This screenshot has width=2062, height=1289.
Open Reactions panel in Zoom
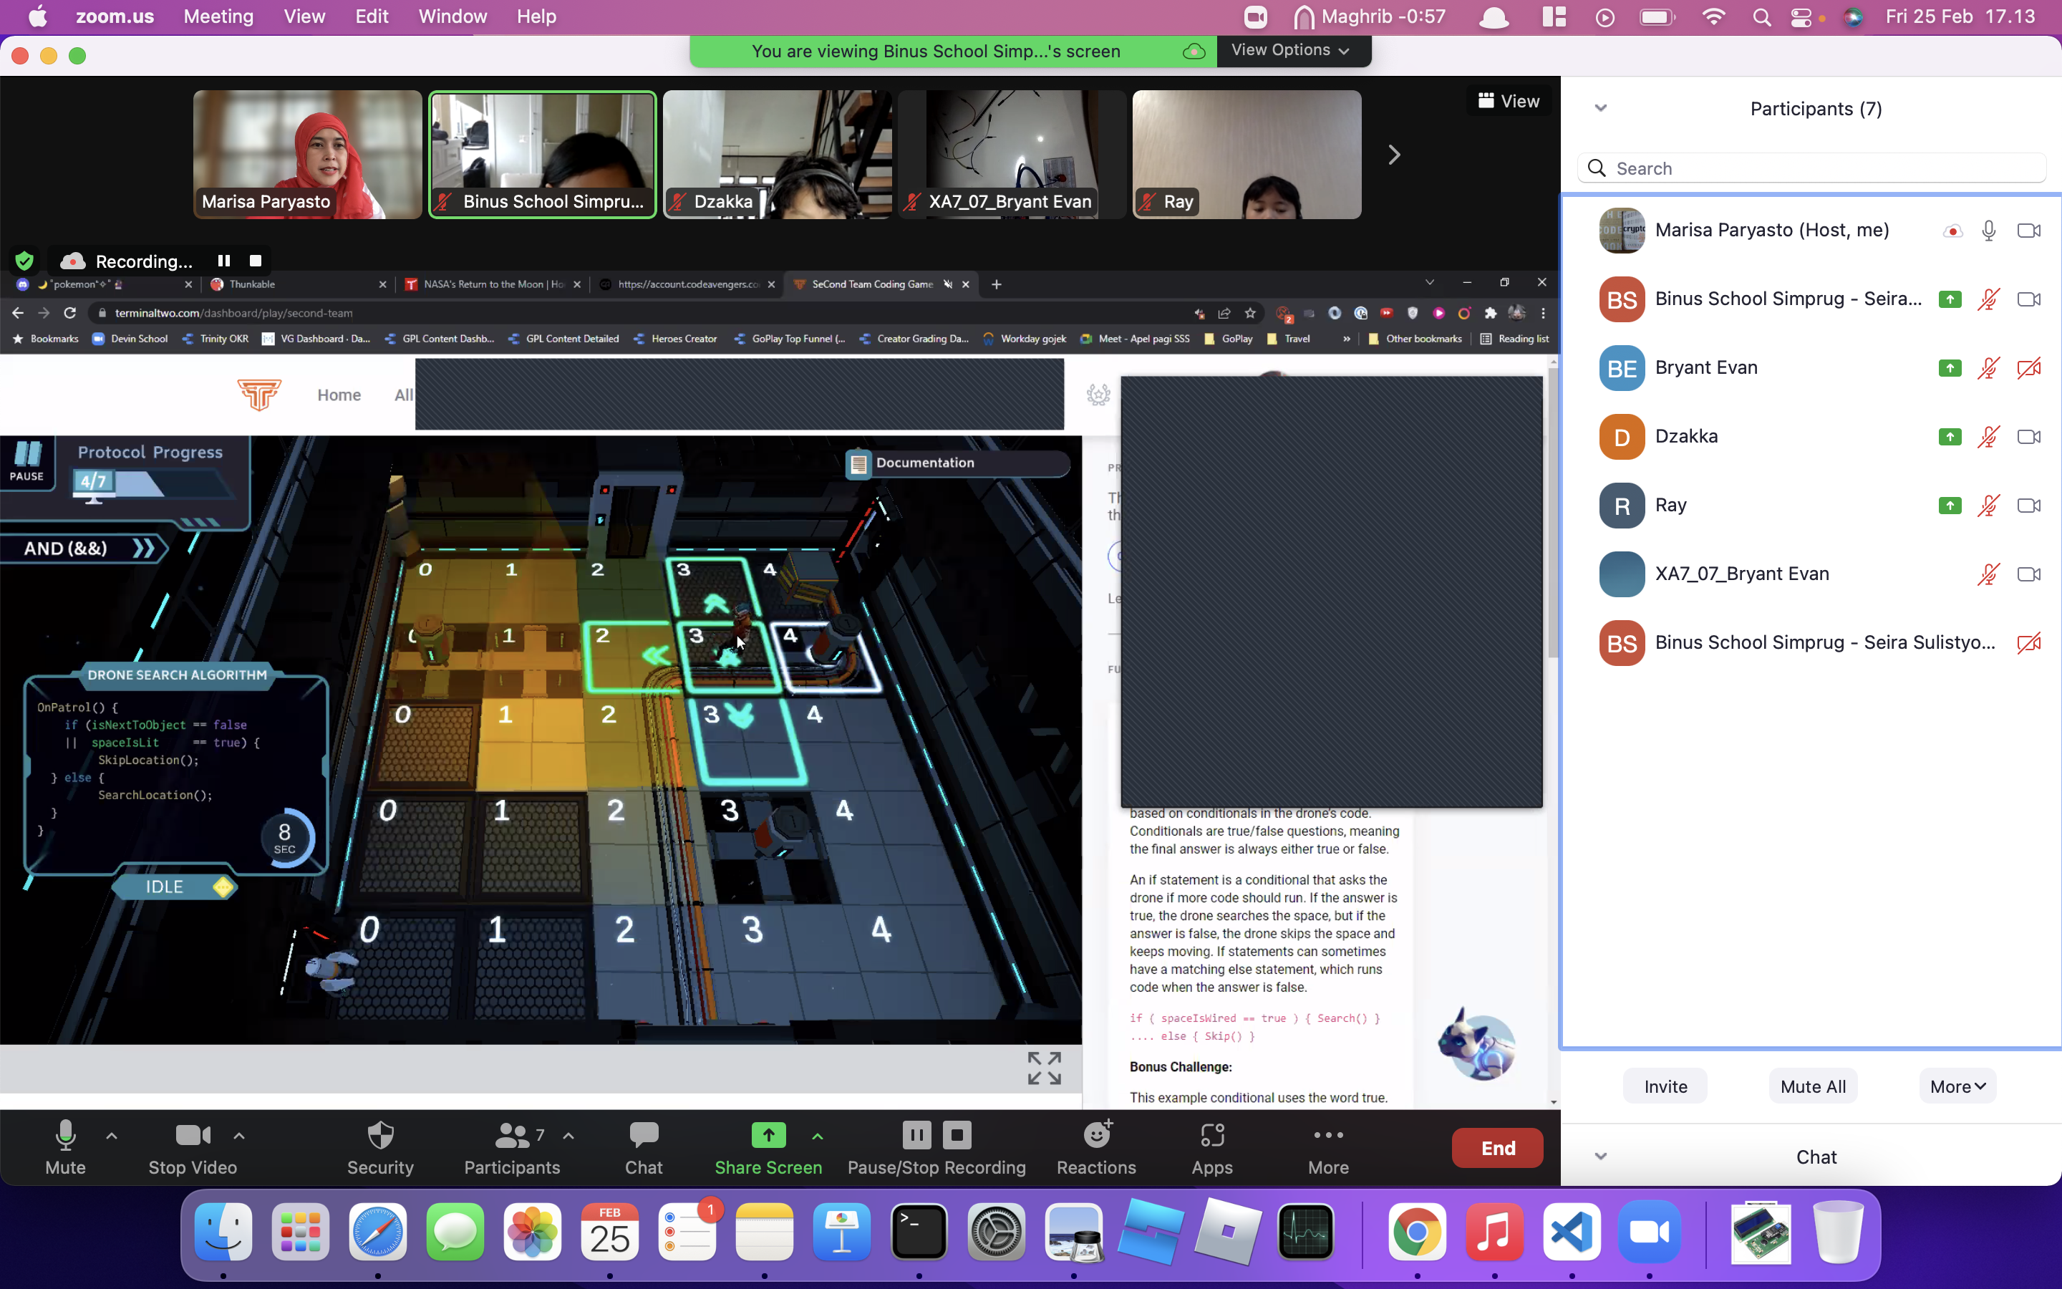pos(1095,1146)
